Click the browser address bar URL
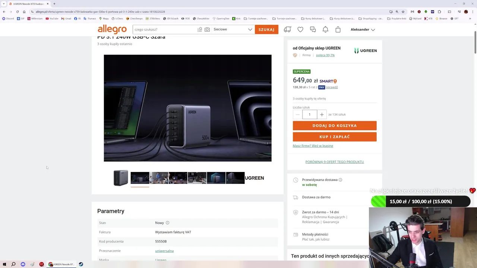Image resolution: width=477 pixels, height=268 pixels. click(100, 12)
